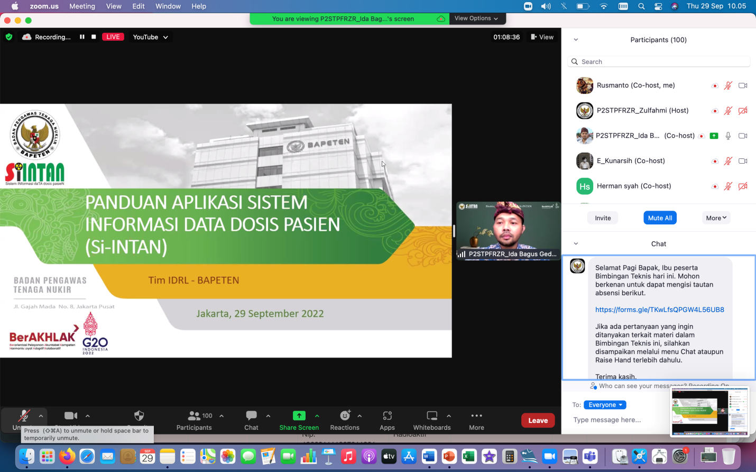This screenshot has height=472, width=756.
Task: Collapse the Chat panel chevron
Action: coord(576,243)
